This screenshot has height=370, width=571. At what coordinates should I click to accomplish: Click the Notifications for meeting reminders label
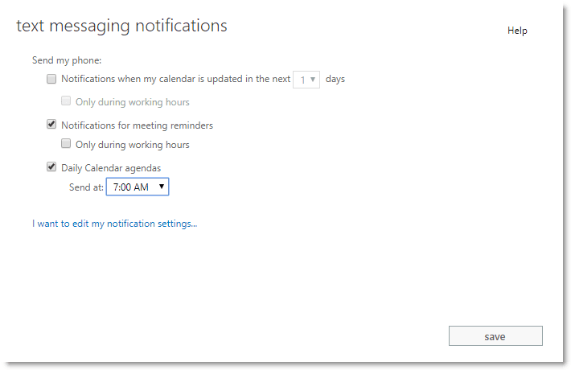pos(137,125)
